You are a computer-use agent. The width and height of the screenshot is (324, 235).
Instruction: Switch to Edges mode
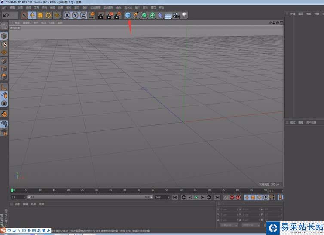click(x=4, y=69)
